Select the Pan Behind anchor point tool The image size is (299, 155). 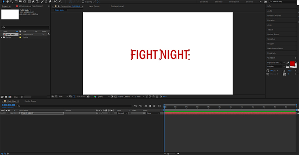[25, 2]
